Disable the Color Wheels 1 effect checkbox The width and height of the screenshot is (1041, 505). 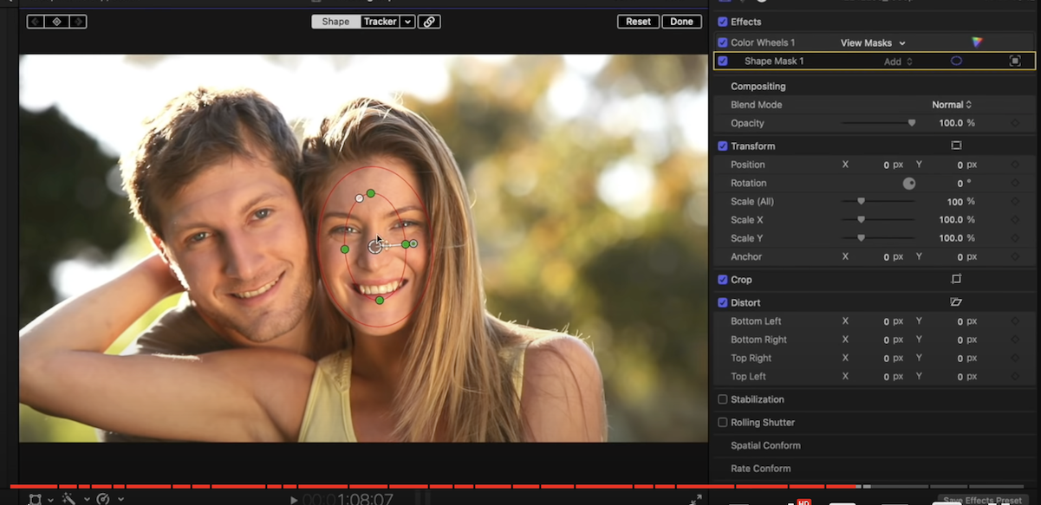(723, 42)
